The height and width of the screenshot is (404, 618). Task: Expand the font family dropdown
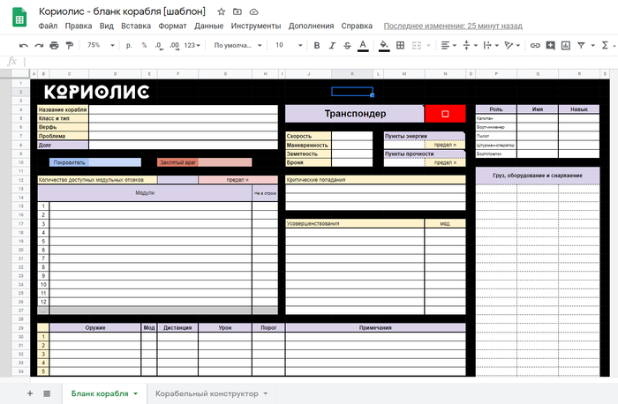coord(236,45)
